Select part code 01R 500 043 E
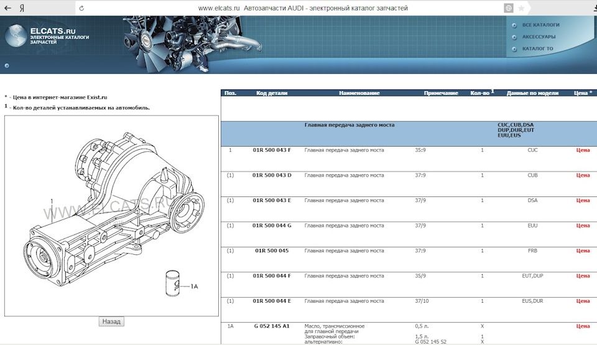597x345 pixels. pyautogui.click(x=272, y=200)
